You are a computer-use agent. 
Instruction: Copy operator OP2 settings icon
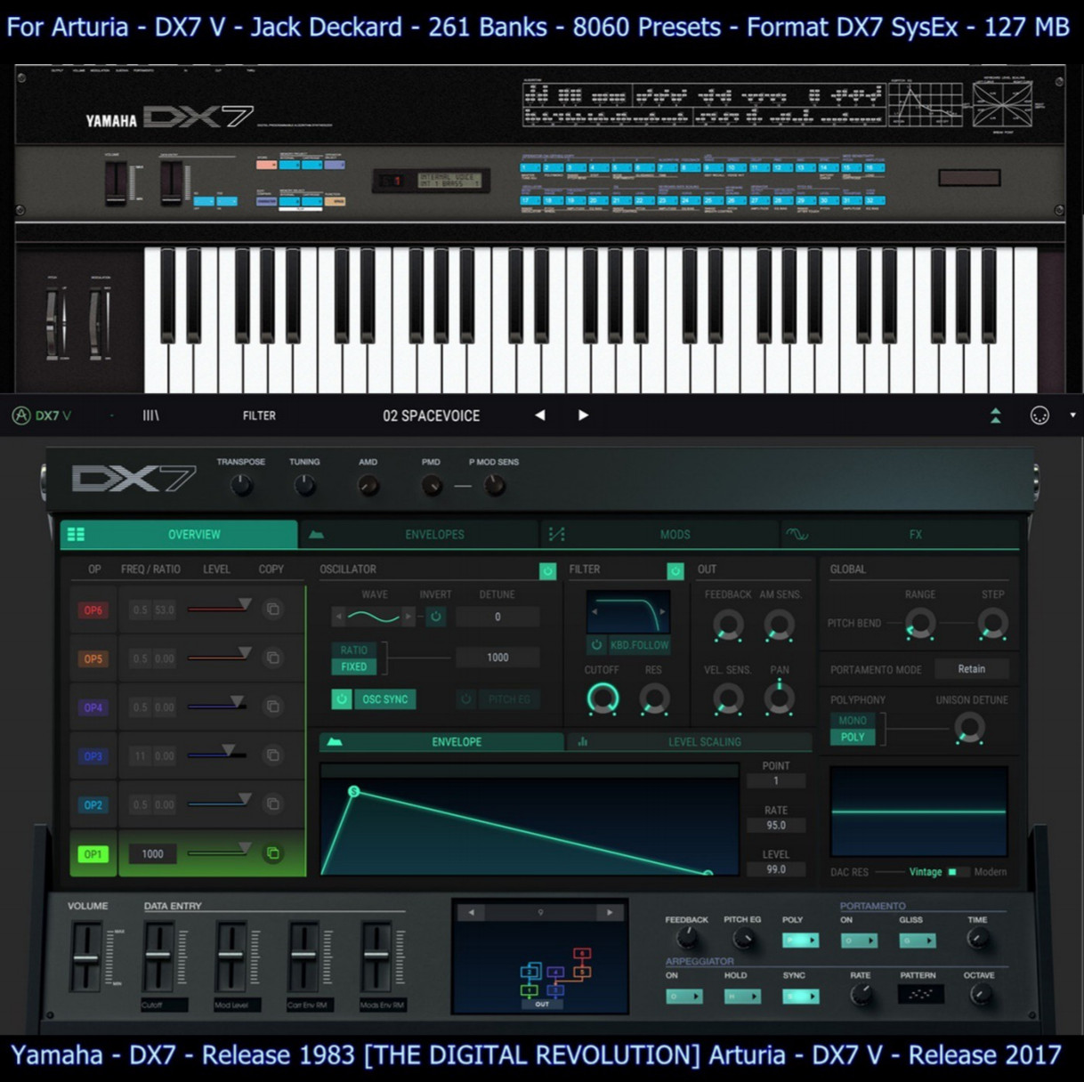click(273, 804)
